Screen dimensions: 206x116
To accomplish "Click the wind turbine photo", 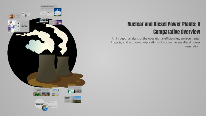I will pos(58,12).
